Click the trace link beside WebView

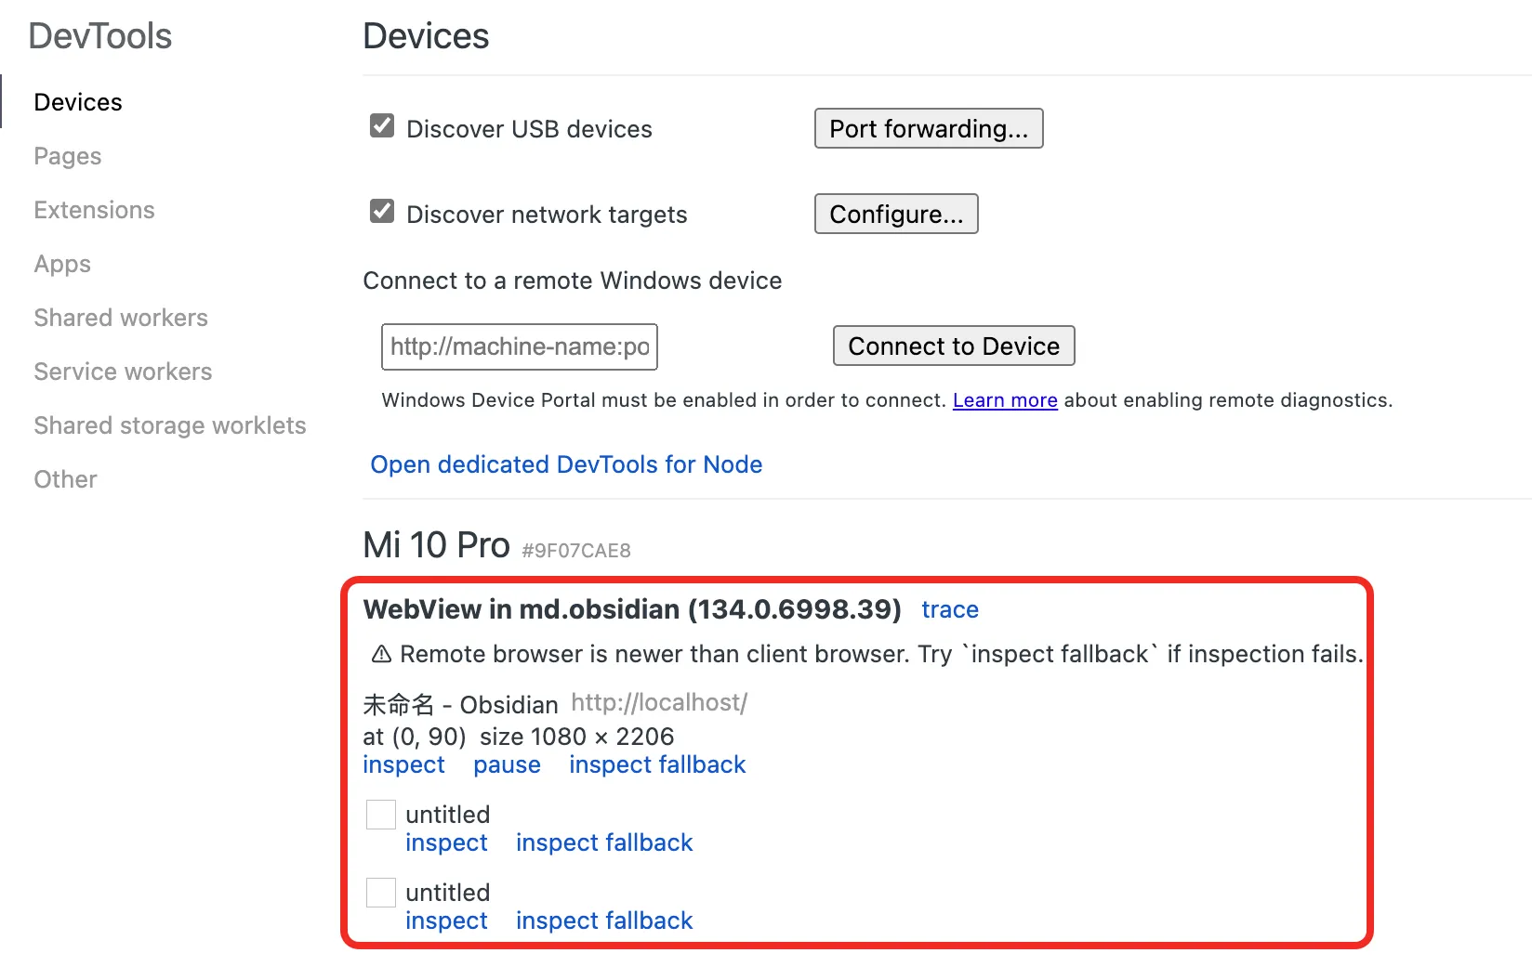949,609
